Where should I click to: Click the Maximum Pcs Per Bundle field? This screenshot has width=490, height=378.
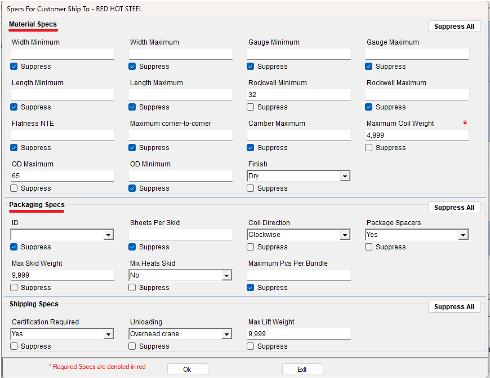(299, 275)
